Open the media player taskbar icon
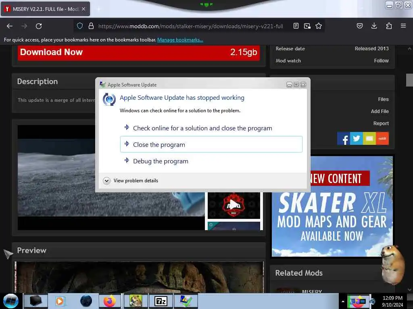 click(x=60, y=301)
